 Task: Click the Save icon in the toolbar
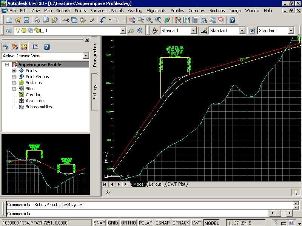[x=26, y=20]
